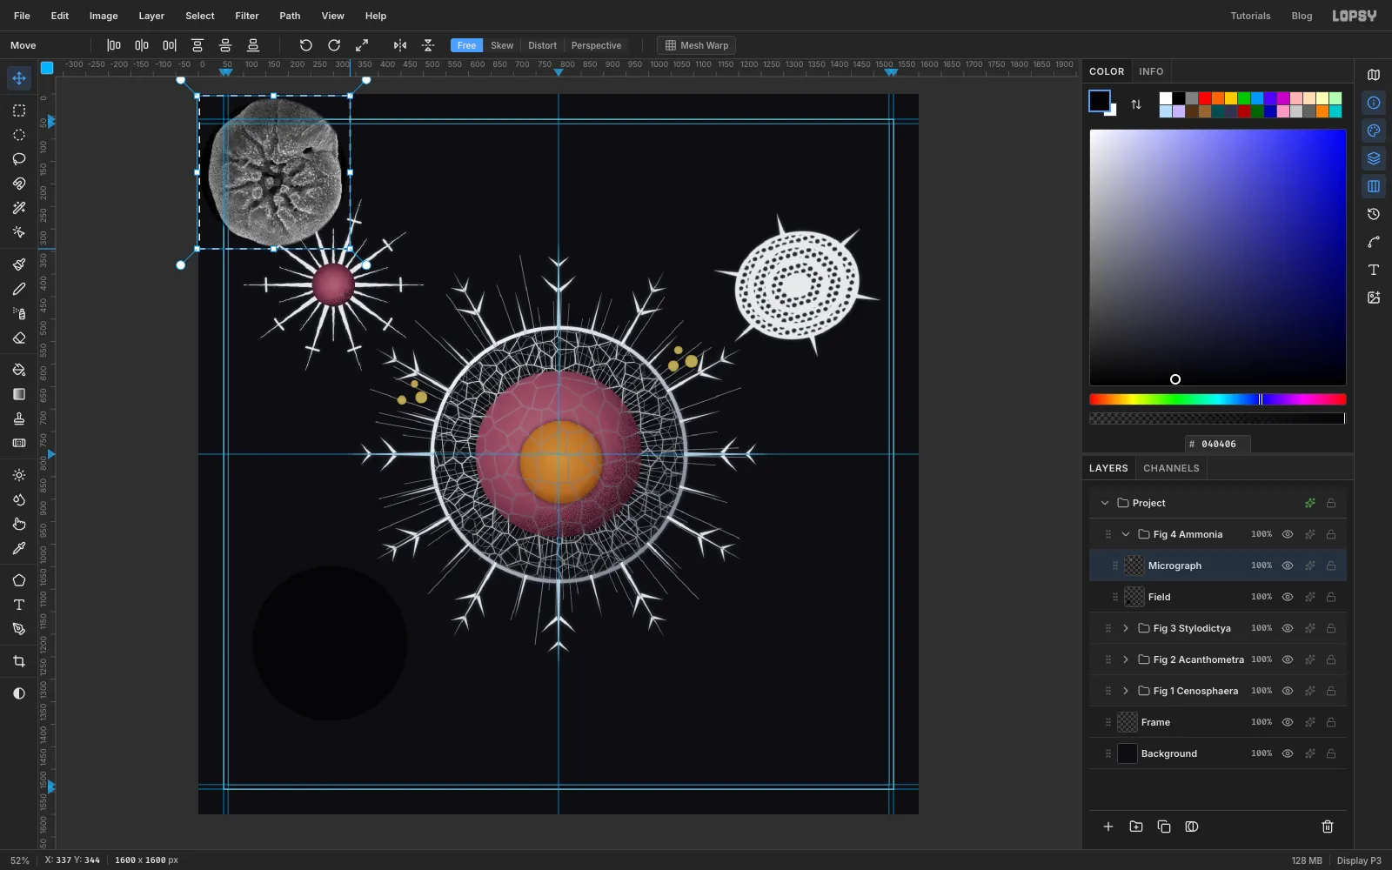Screen dimensions: 1392x870
Task: Hide the Background layer
Action: coord(1288,753)
